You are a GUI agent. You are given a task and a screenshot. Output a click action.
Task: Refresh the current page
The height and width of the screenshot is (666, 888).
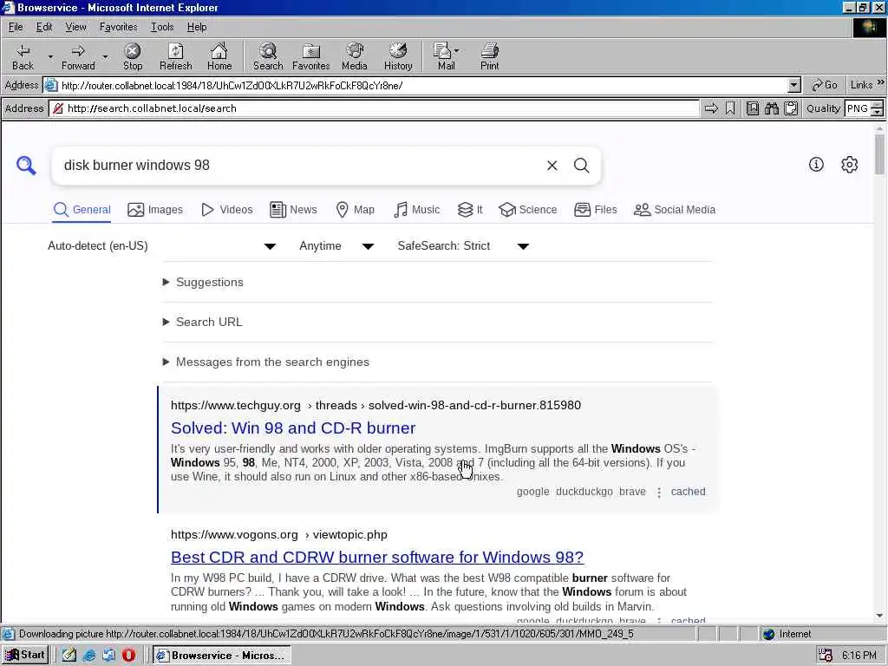[x=175, y=56]
